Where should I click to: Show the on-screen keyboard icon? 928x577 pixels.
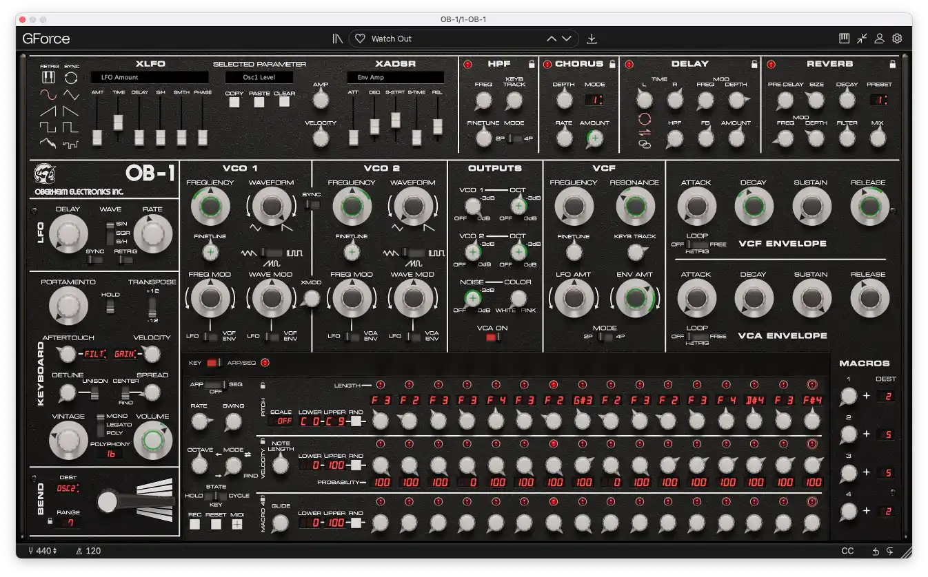pyautogui.click(x=844, y=39)
